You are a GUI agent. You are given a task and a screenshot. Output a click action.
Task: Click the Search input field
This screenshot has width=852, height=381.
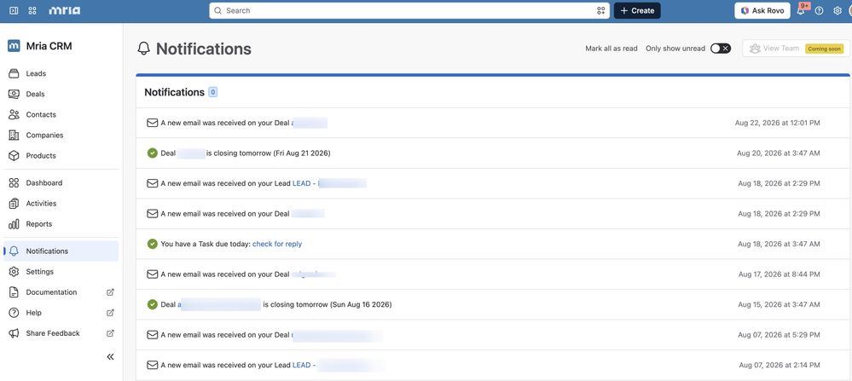coord(409,10)
